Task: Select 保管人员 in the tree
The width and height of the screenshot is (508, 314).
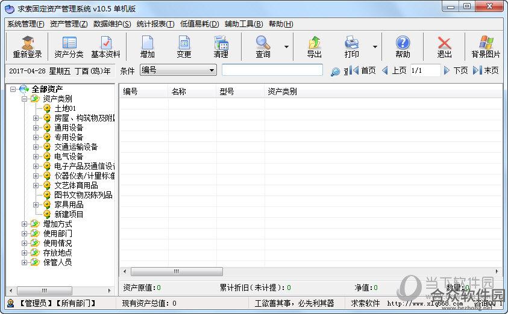Action: click(58, 262)
